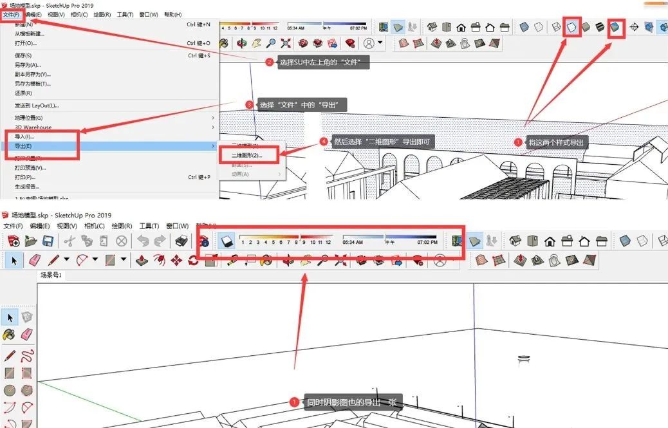The width and height of the screenshot is (668, 428).
Task: Select Orbit tool in the window with 文件 menu open
Action: click(x=241, y=43)
